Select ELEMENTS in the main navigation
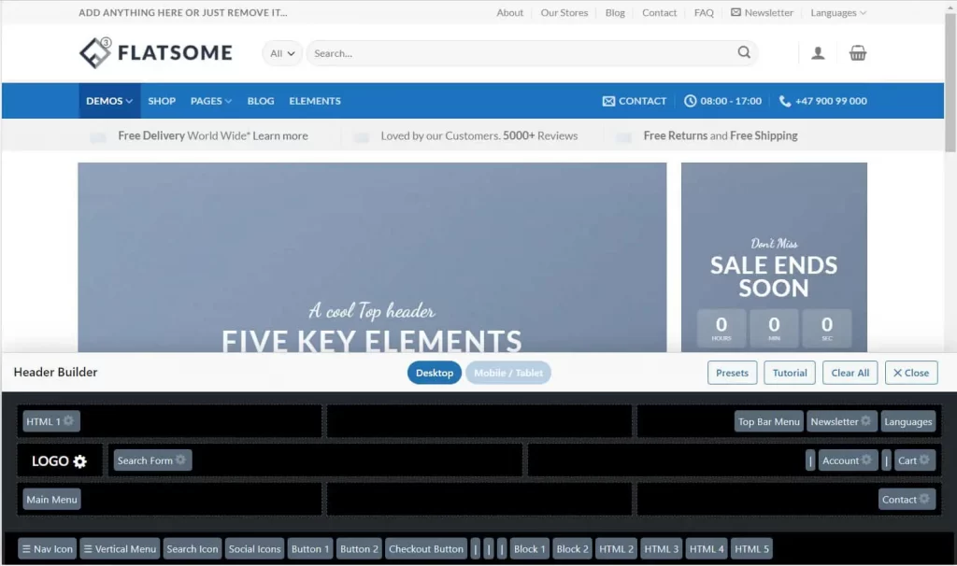Image resolution: width=957 pixels, height=566 pixels. click(x=315, y=100)
